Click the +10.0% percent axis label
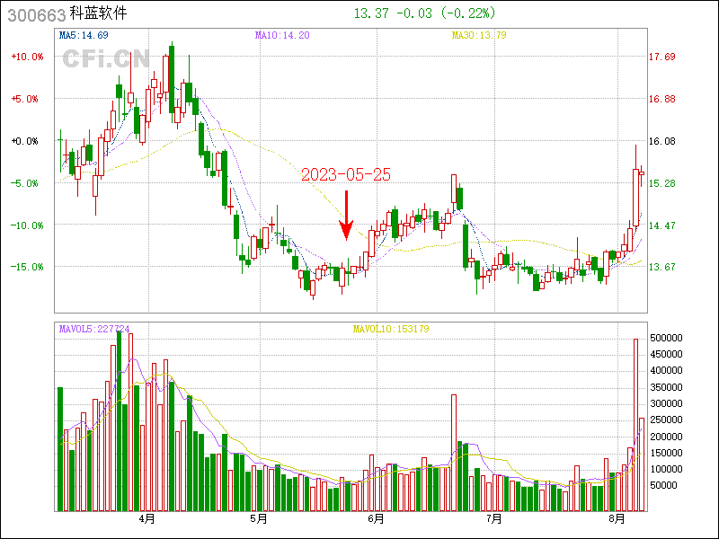 click(x=26, y=57)
